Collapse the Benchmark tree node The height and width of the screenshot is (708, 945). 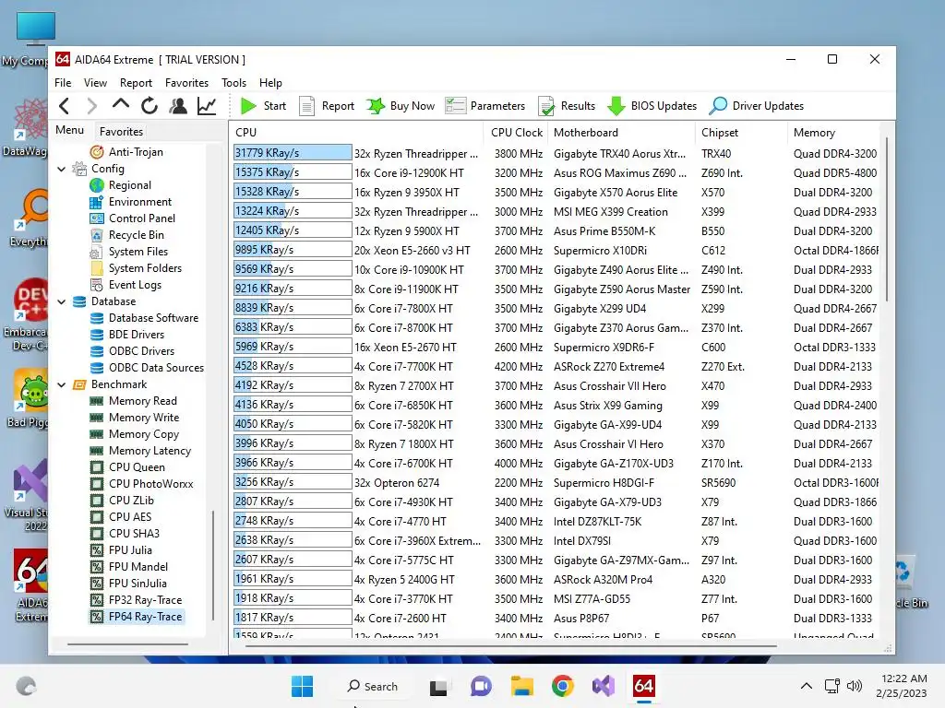point(62,384)
